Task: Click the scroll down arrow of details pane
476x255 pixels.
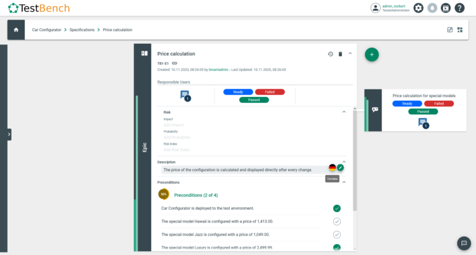Action: pos(355,249)
